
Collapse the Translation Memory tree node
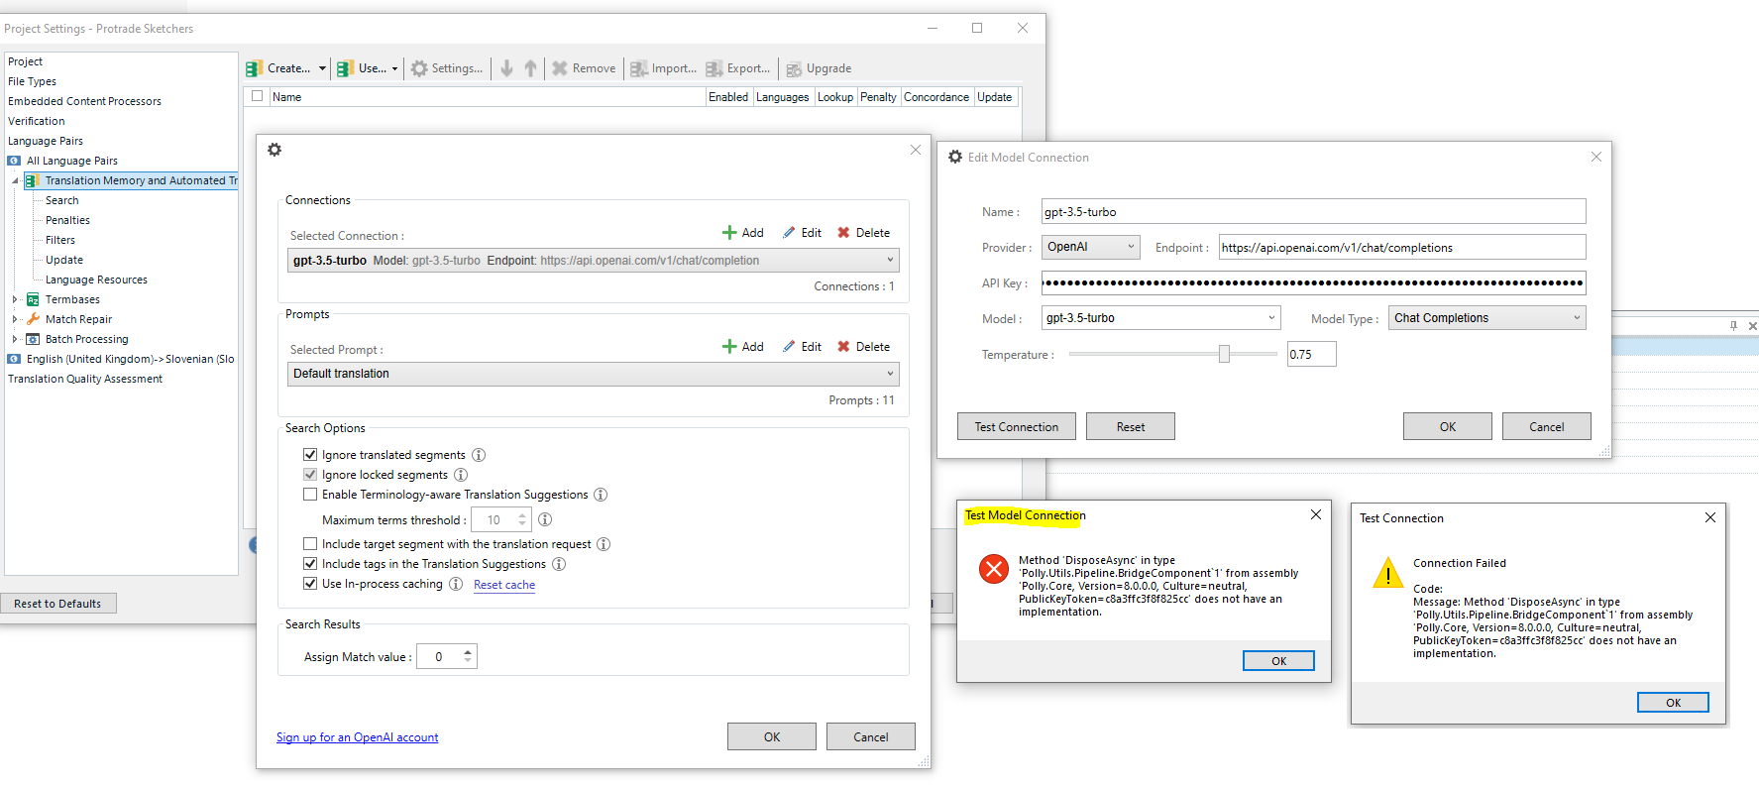[x=15, y=180]
